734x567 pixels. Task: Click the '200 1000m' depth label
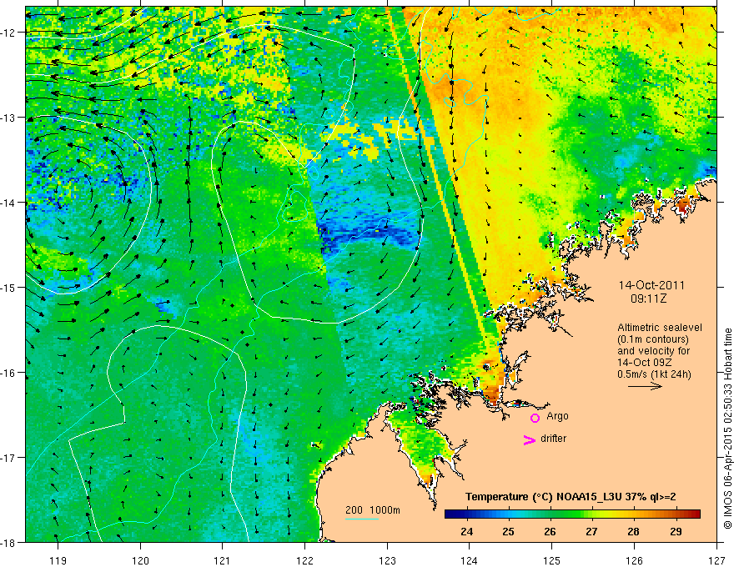click(x=373, y=510)
